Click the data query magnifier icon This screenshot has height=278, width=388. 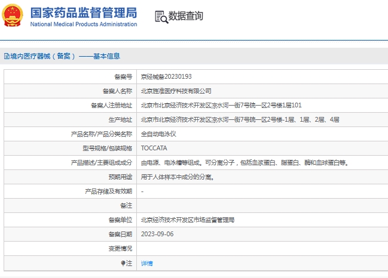(x=161, y=17)
